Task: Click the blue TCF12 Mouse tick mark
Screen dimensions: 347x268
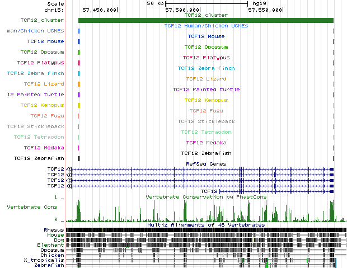Action: (79, 41)
